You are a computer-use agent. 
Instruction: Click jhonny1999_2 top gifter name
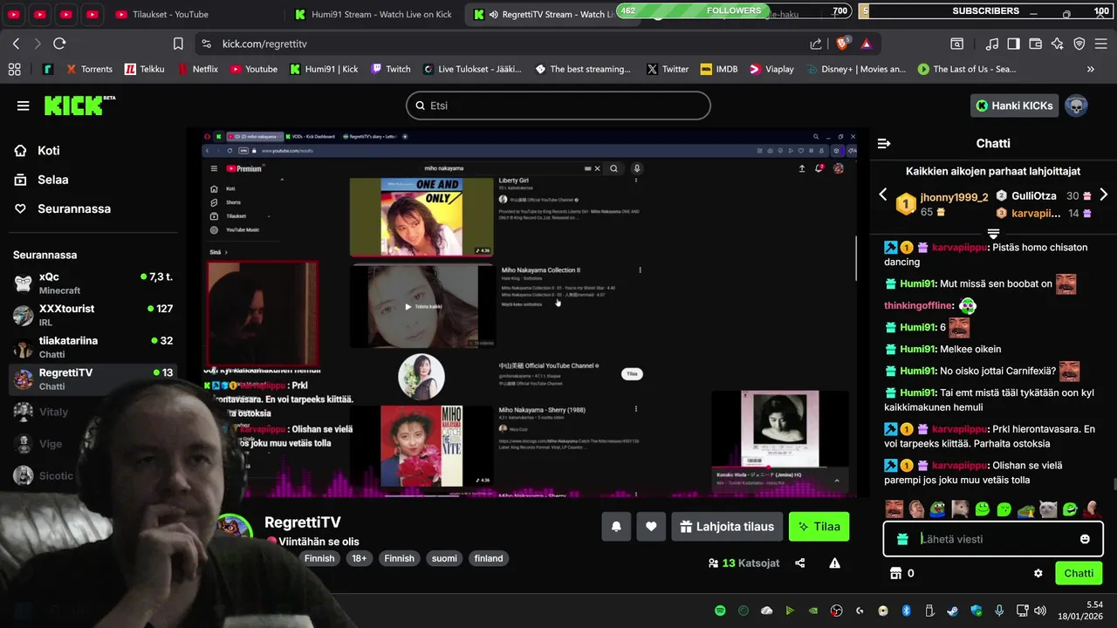(955, 197)
